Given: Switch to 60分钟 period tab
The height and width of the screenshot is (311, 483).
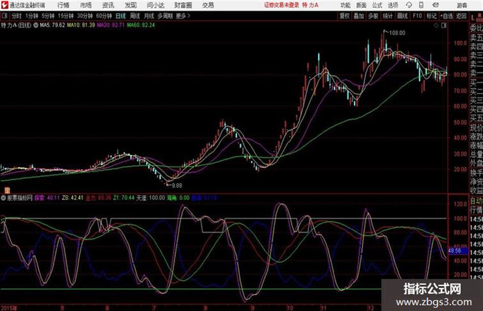Looking at the screenshot, I should (104, 16).
